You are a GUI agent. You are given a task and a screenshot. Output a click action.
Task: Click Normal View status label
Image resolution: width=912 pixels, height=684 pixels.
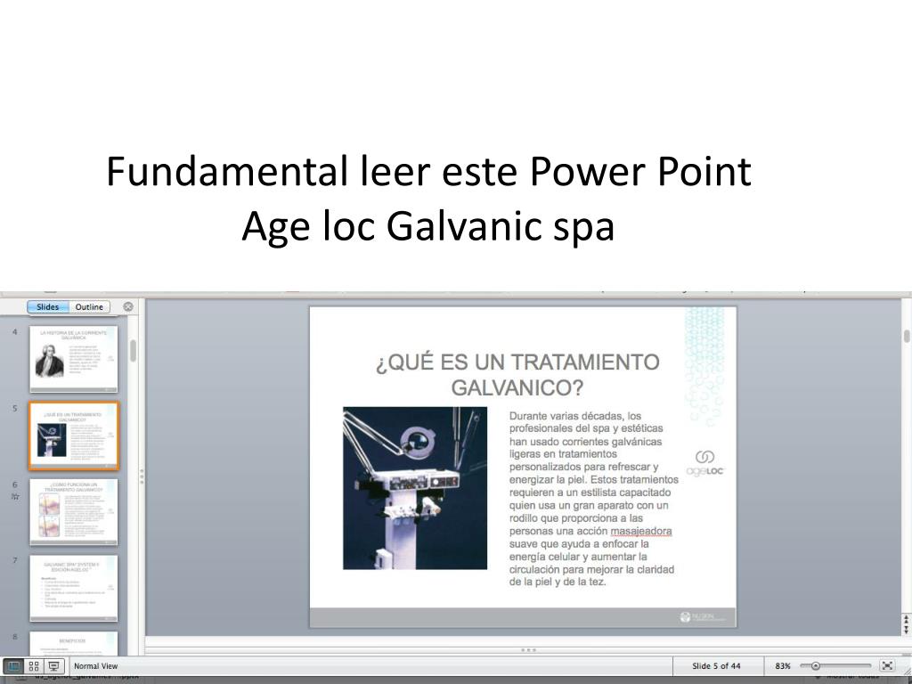coord(96,666)
